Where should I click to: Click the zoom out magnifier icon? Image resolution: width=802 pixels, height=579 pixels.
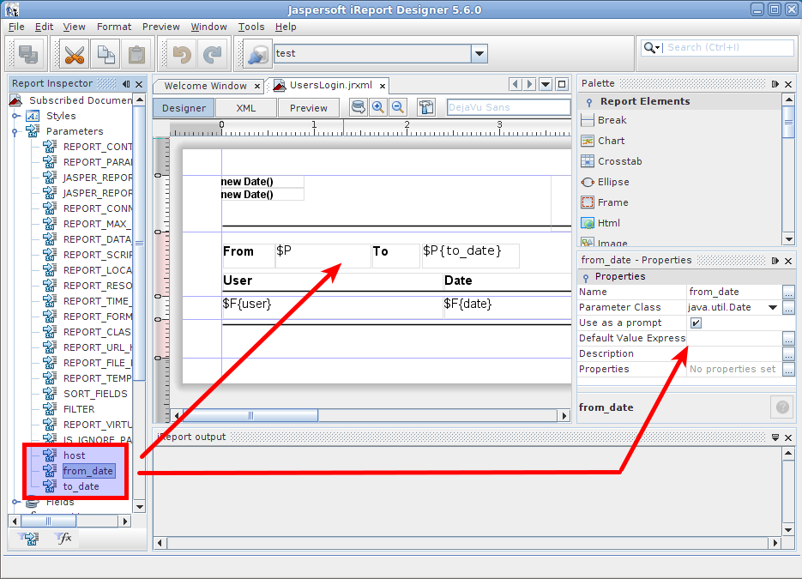click(397, 107)
